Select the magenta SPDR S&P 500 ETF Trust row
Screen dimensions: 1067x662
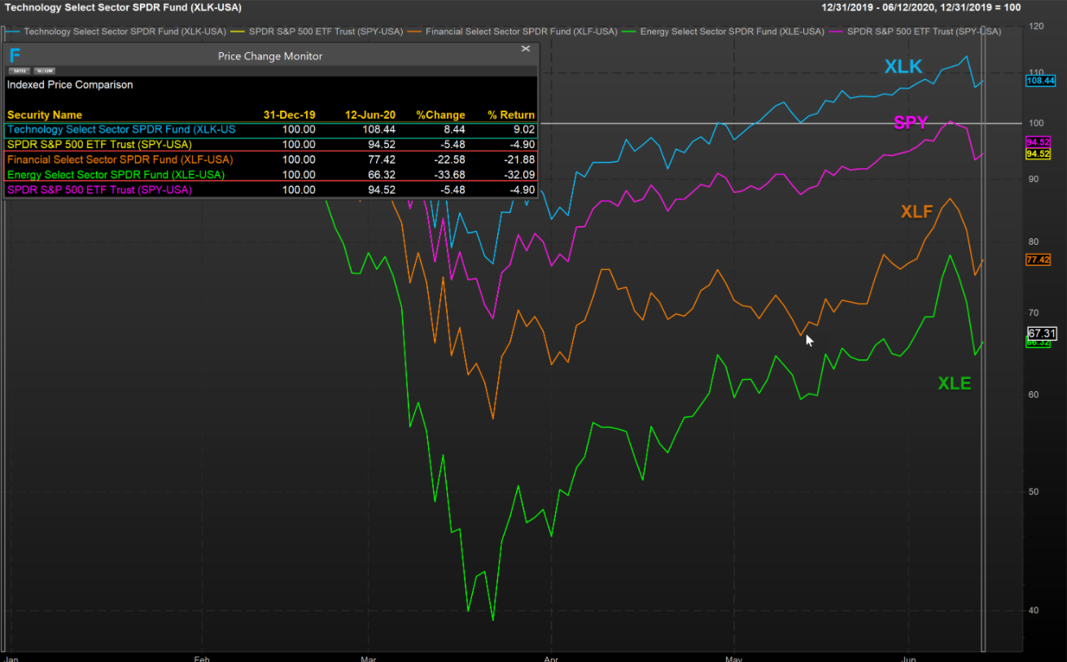point(271,189)
